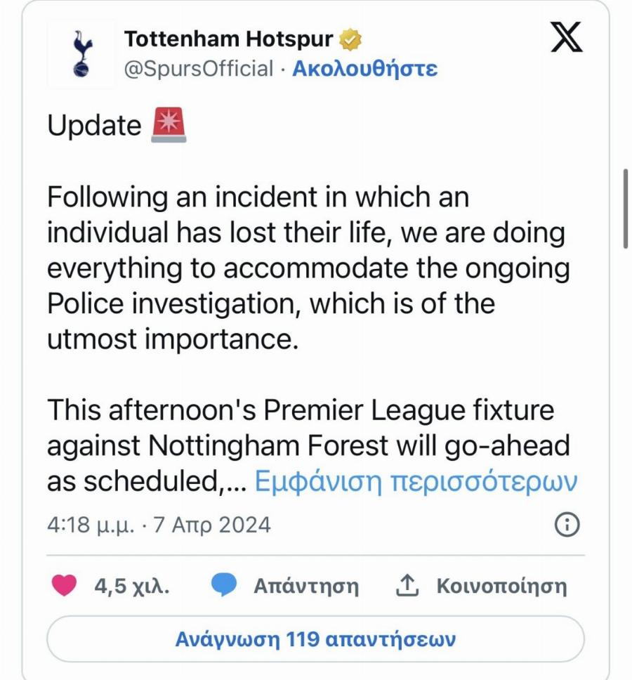The width and height of the screenshot is (632, 680).
Task: Expand the tweet with Εμφάνιση περισσότερων
Action: 415,482
